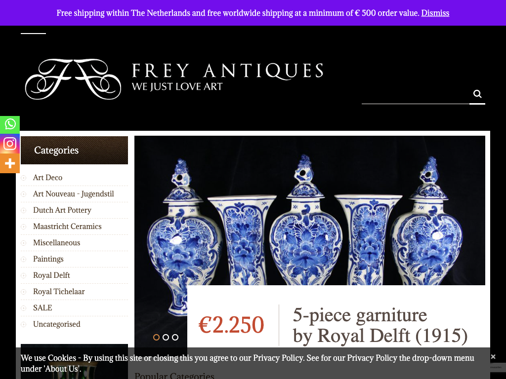Open Art Nouveau - Jugendstil category

(x=73, y=193)
